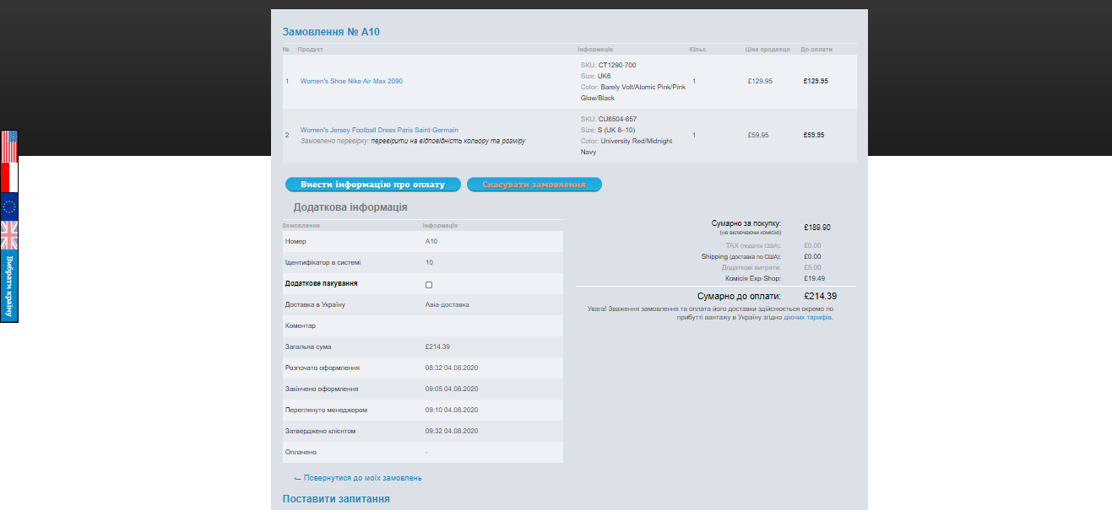Click the 'Авіа-доставка' delivery value
This screenshot has width=1112, height=510.
coord(447,304)
